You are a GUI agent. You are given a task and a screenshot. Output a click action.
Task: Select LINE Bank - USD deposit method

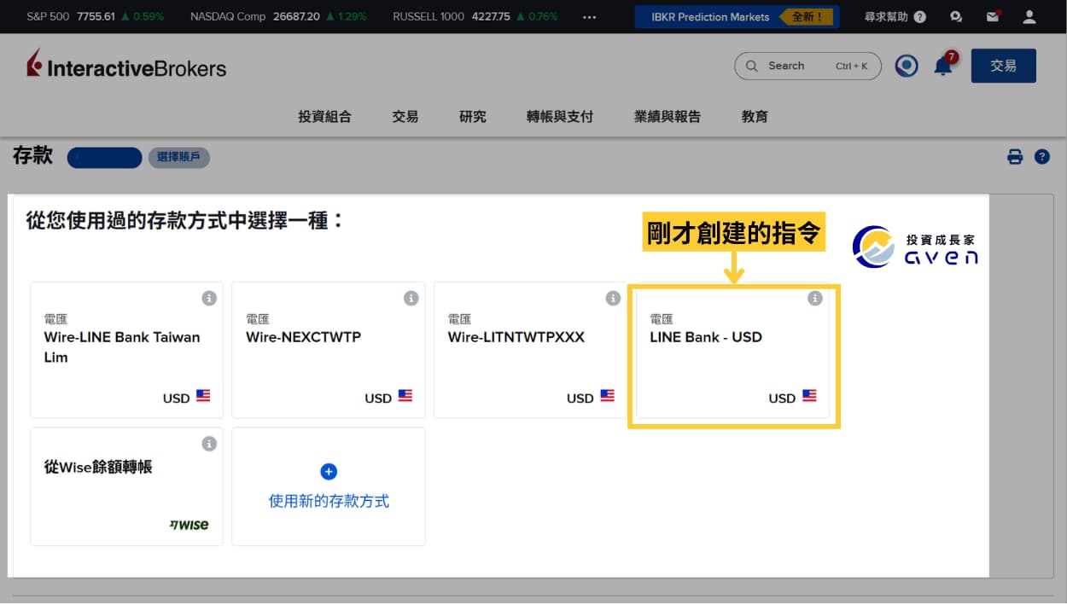pos(732,350)
